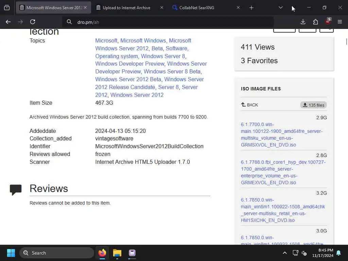The height and width of the screenshot is (261, 348).
Task: Open the purple app icon on taskbar
Action: (132, 253)
